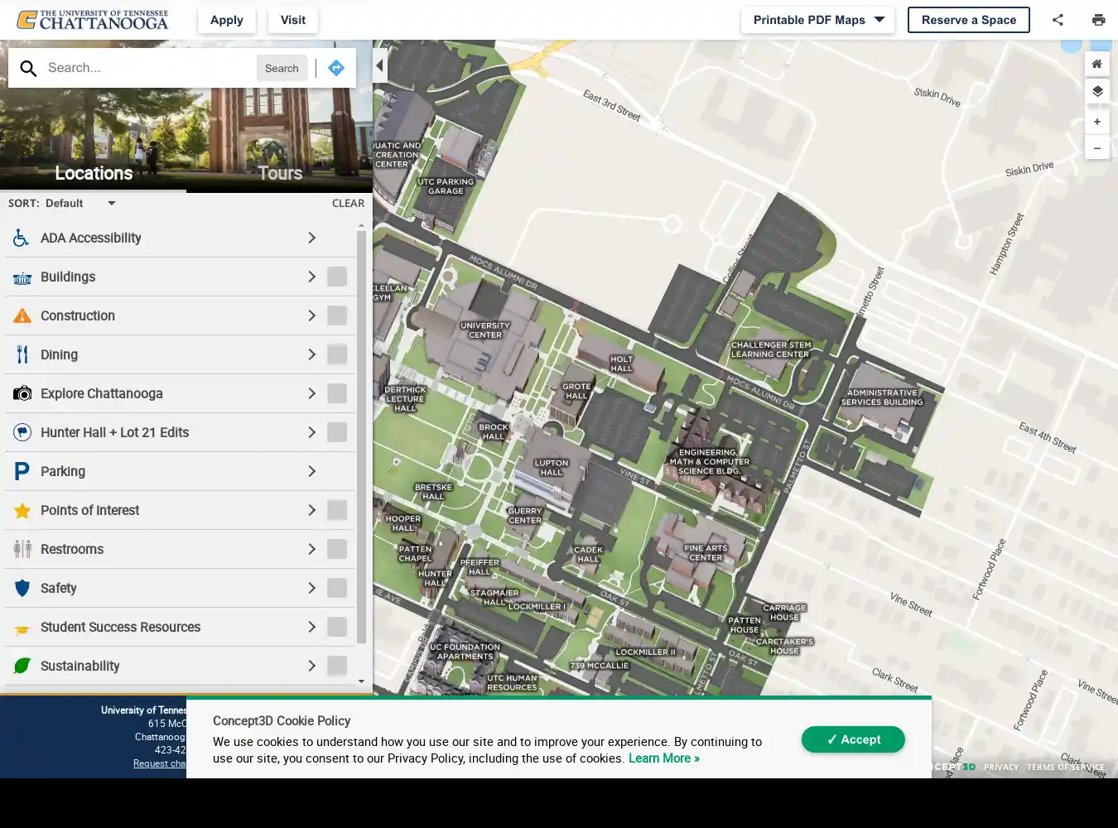This screenshot has height=828, width=1118.
Task: Click CLEAR to reset selections
Action: (x=348, y=203)
